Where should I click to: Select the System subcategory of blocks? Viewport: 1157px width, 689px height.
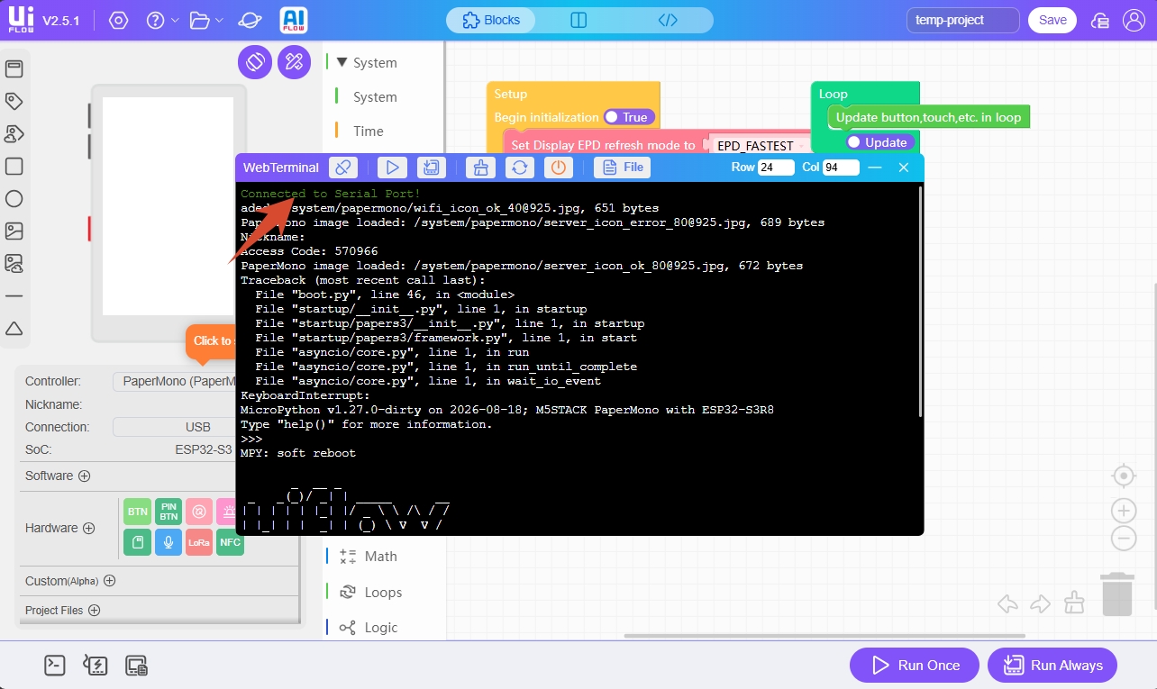point(375,97)
